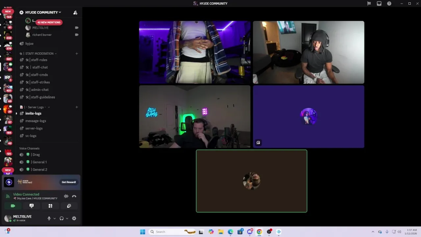Start an Activity with the activities icon
The image size is (421, 237).
tap(50, 206)
